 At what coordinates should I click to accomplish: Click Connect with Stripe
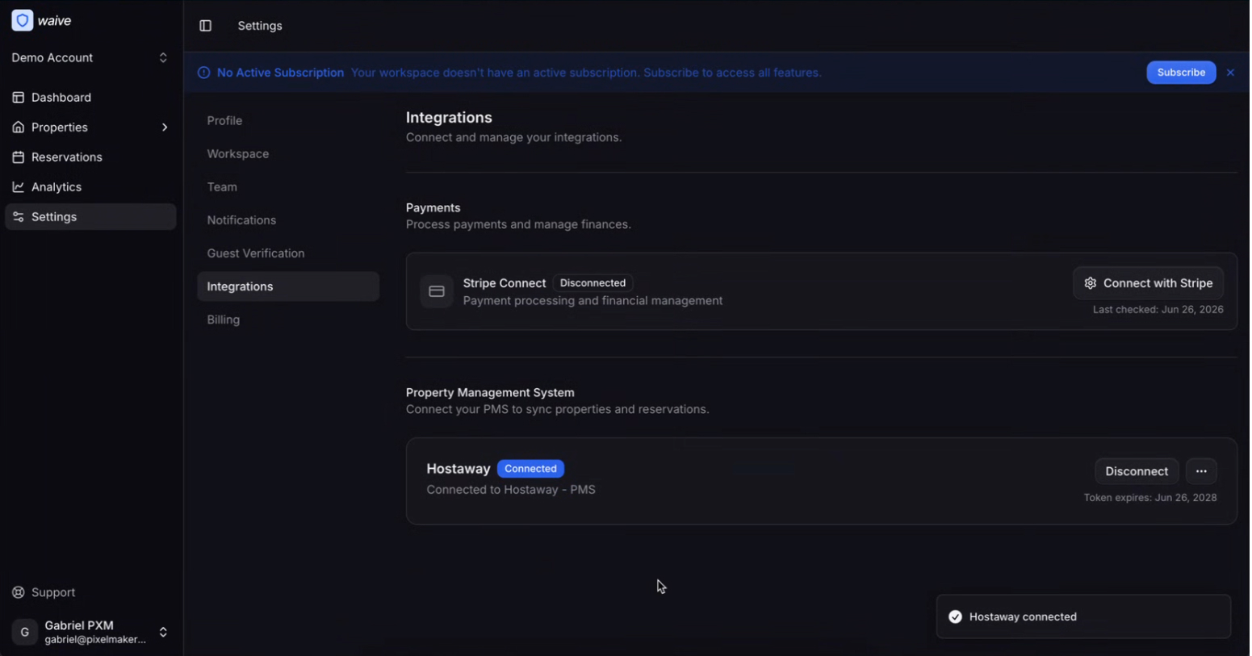[1148, 283]
